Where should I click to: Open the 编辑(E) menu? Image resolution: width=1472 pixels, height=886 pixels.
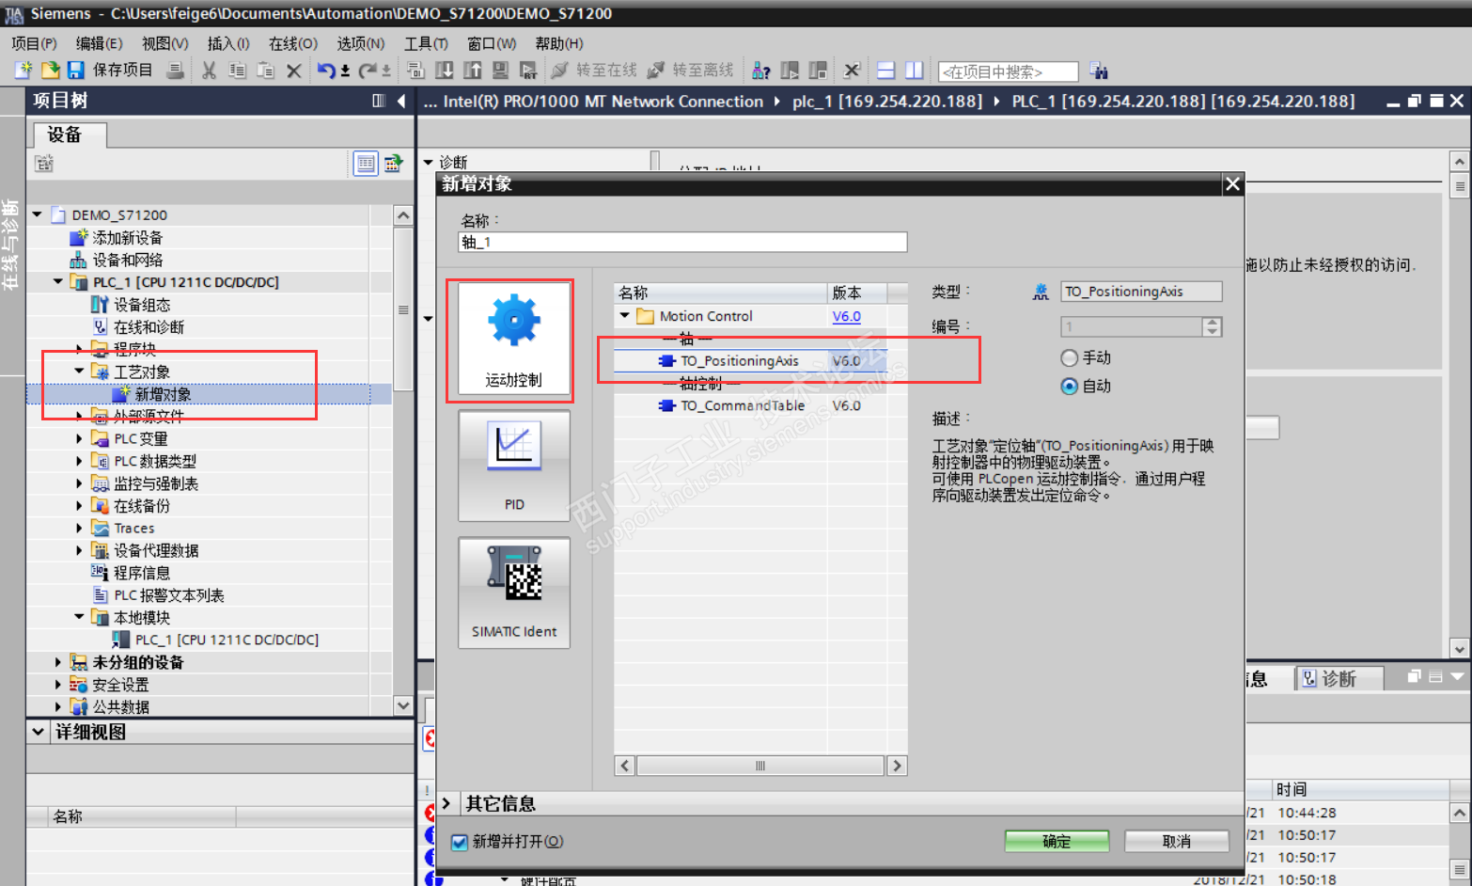[x=99, y=43]
